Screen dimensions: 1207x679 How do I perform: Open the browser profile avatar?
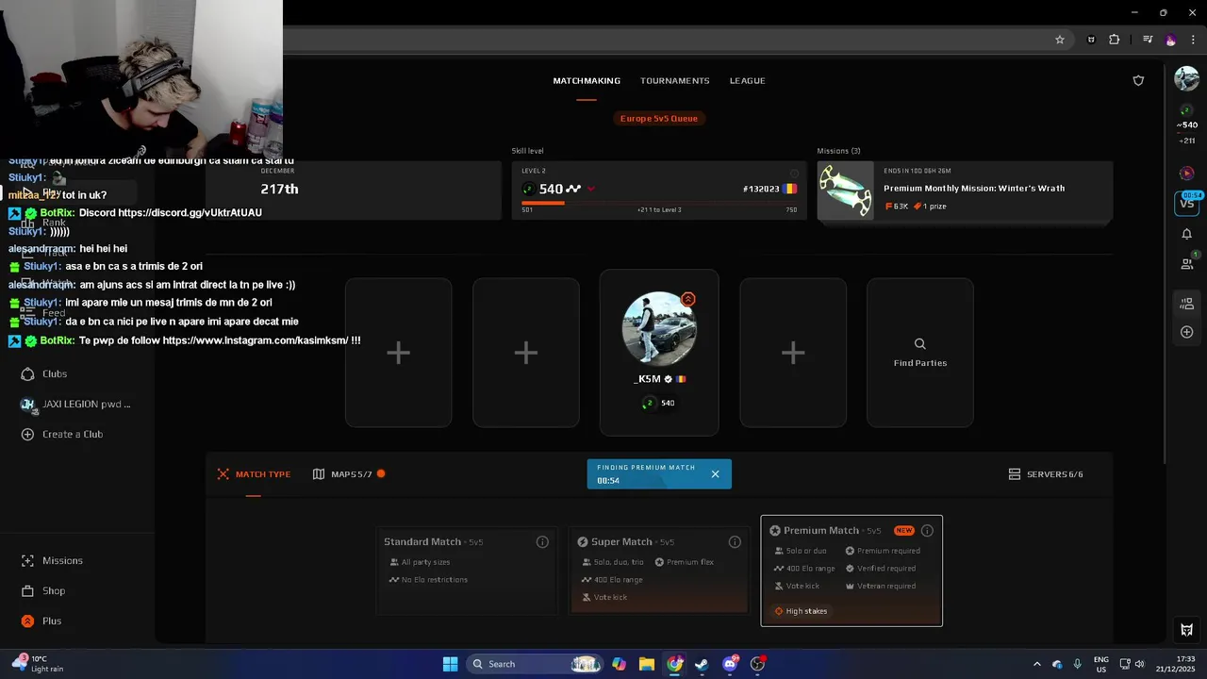[x=1170, y=40]
